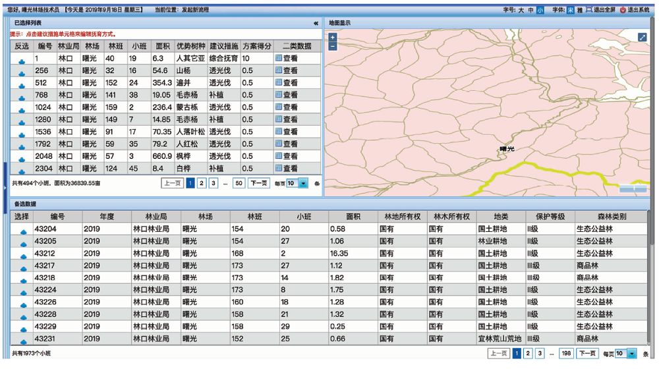This screenshot has height=369, width=659.
Task: Set font size to 大
Action: pos(521,10)
